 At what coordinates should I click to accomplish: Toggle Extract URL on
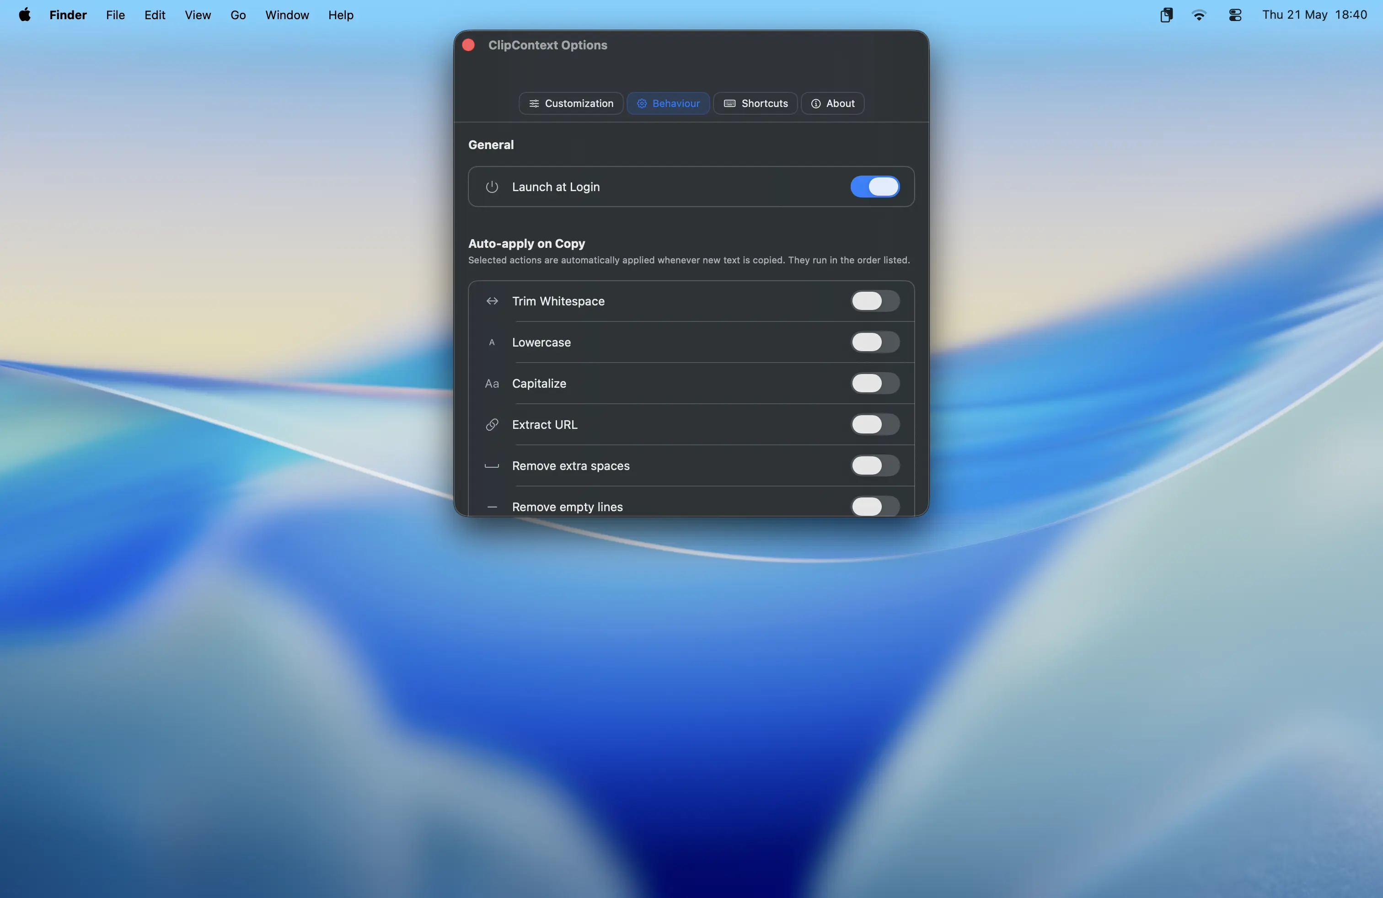tap(874, 425)
